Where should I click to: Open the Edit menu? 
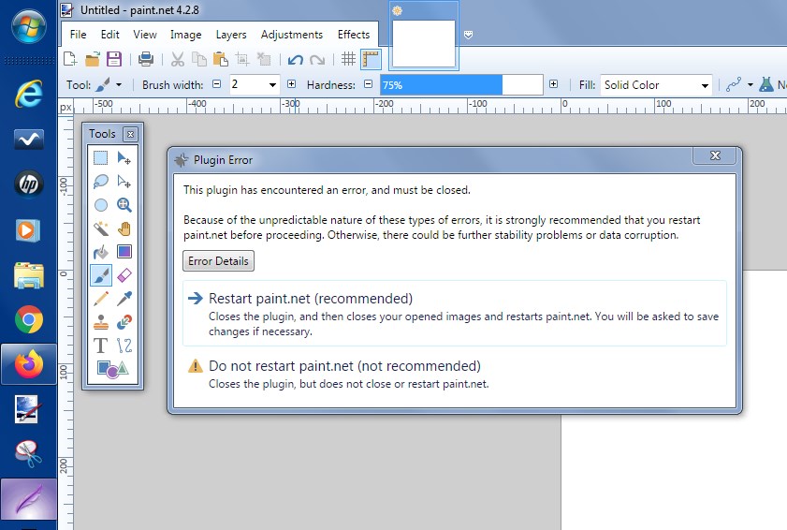point(109,35)
